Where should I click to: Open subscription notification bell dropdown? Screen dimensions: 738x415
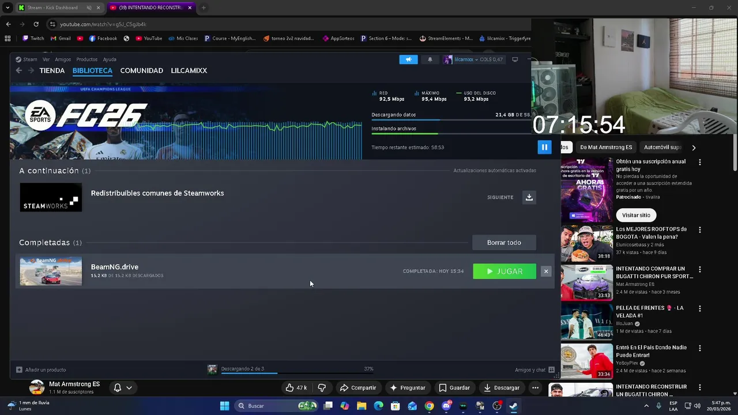coord(123,388)
